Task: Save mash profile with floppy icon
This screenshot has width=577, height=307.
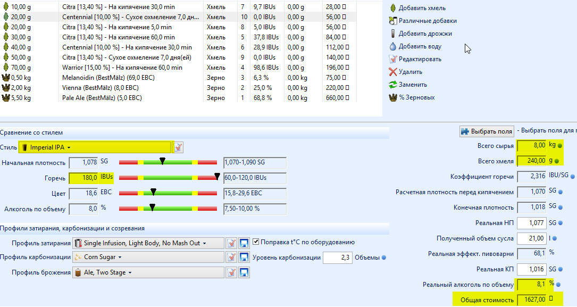Action: point(244,243)
